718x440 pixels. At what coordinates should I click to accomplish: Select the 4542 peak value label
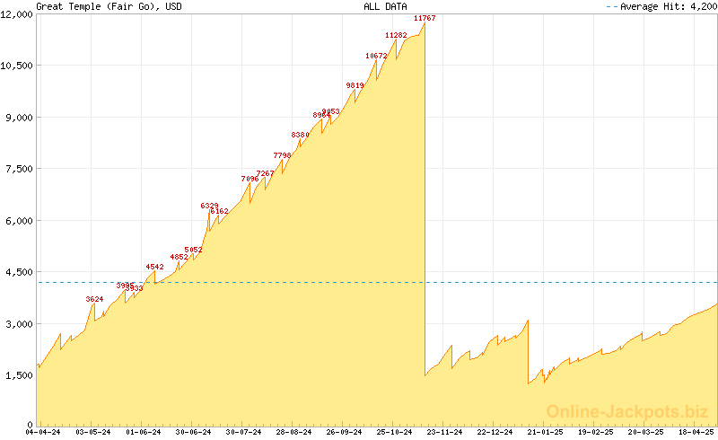pyautogui.click(x=154, y=267)
